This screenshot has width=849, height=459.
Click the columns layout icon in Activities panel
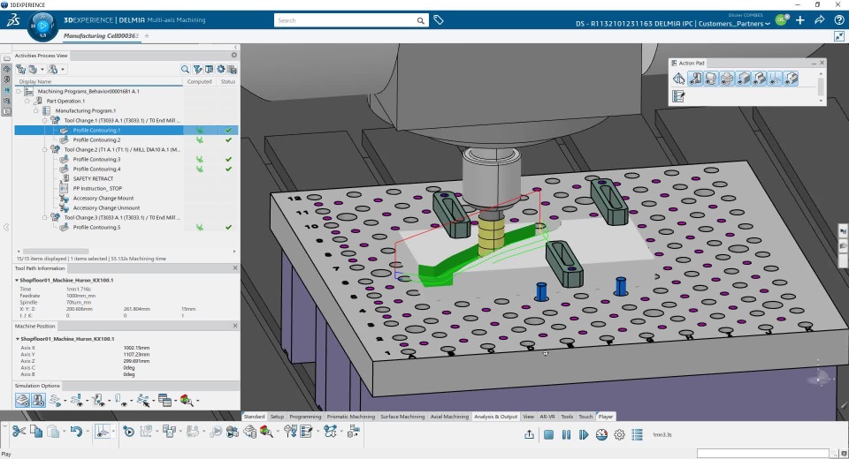pos(209,69)
